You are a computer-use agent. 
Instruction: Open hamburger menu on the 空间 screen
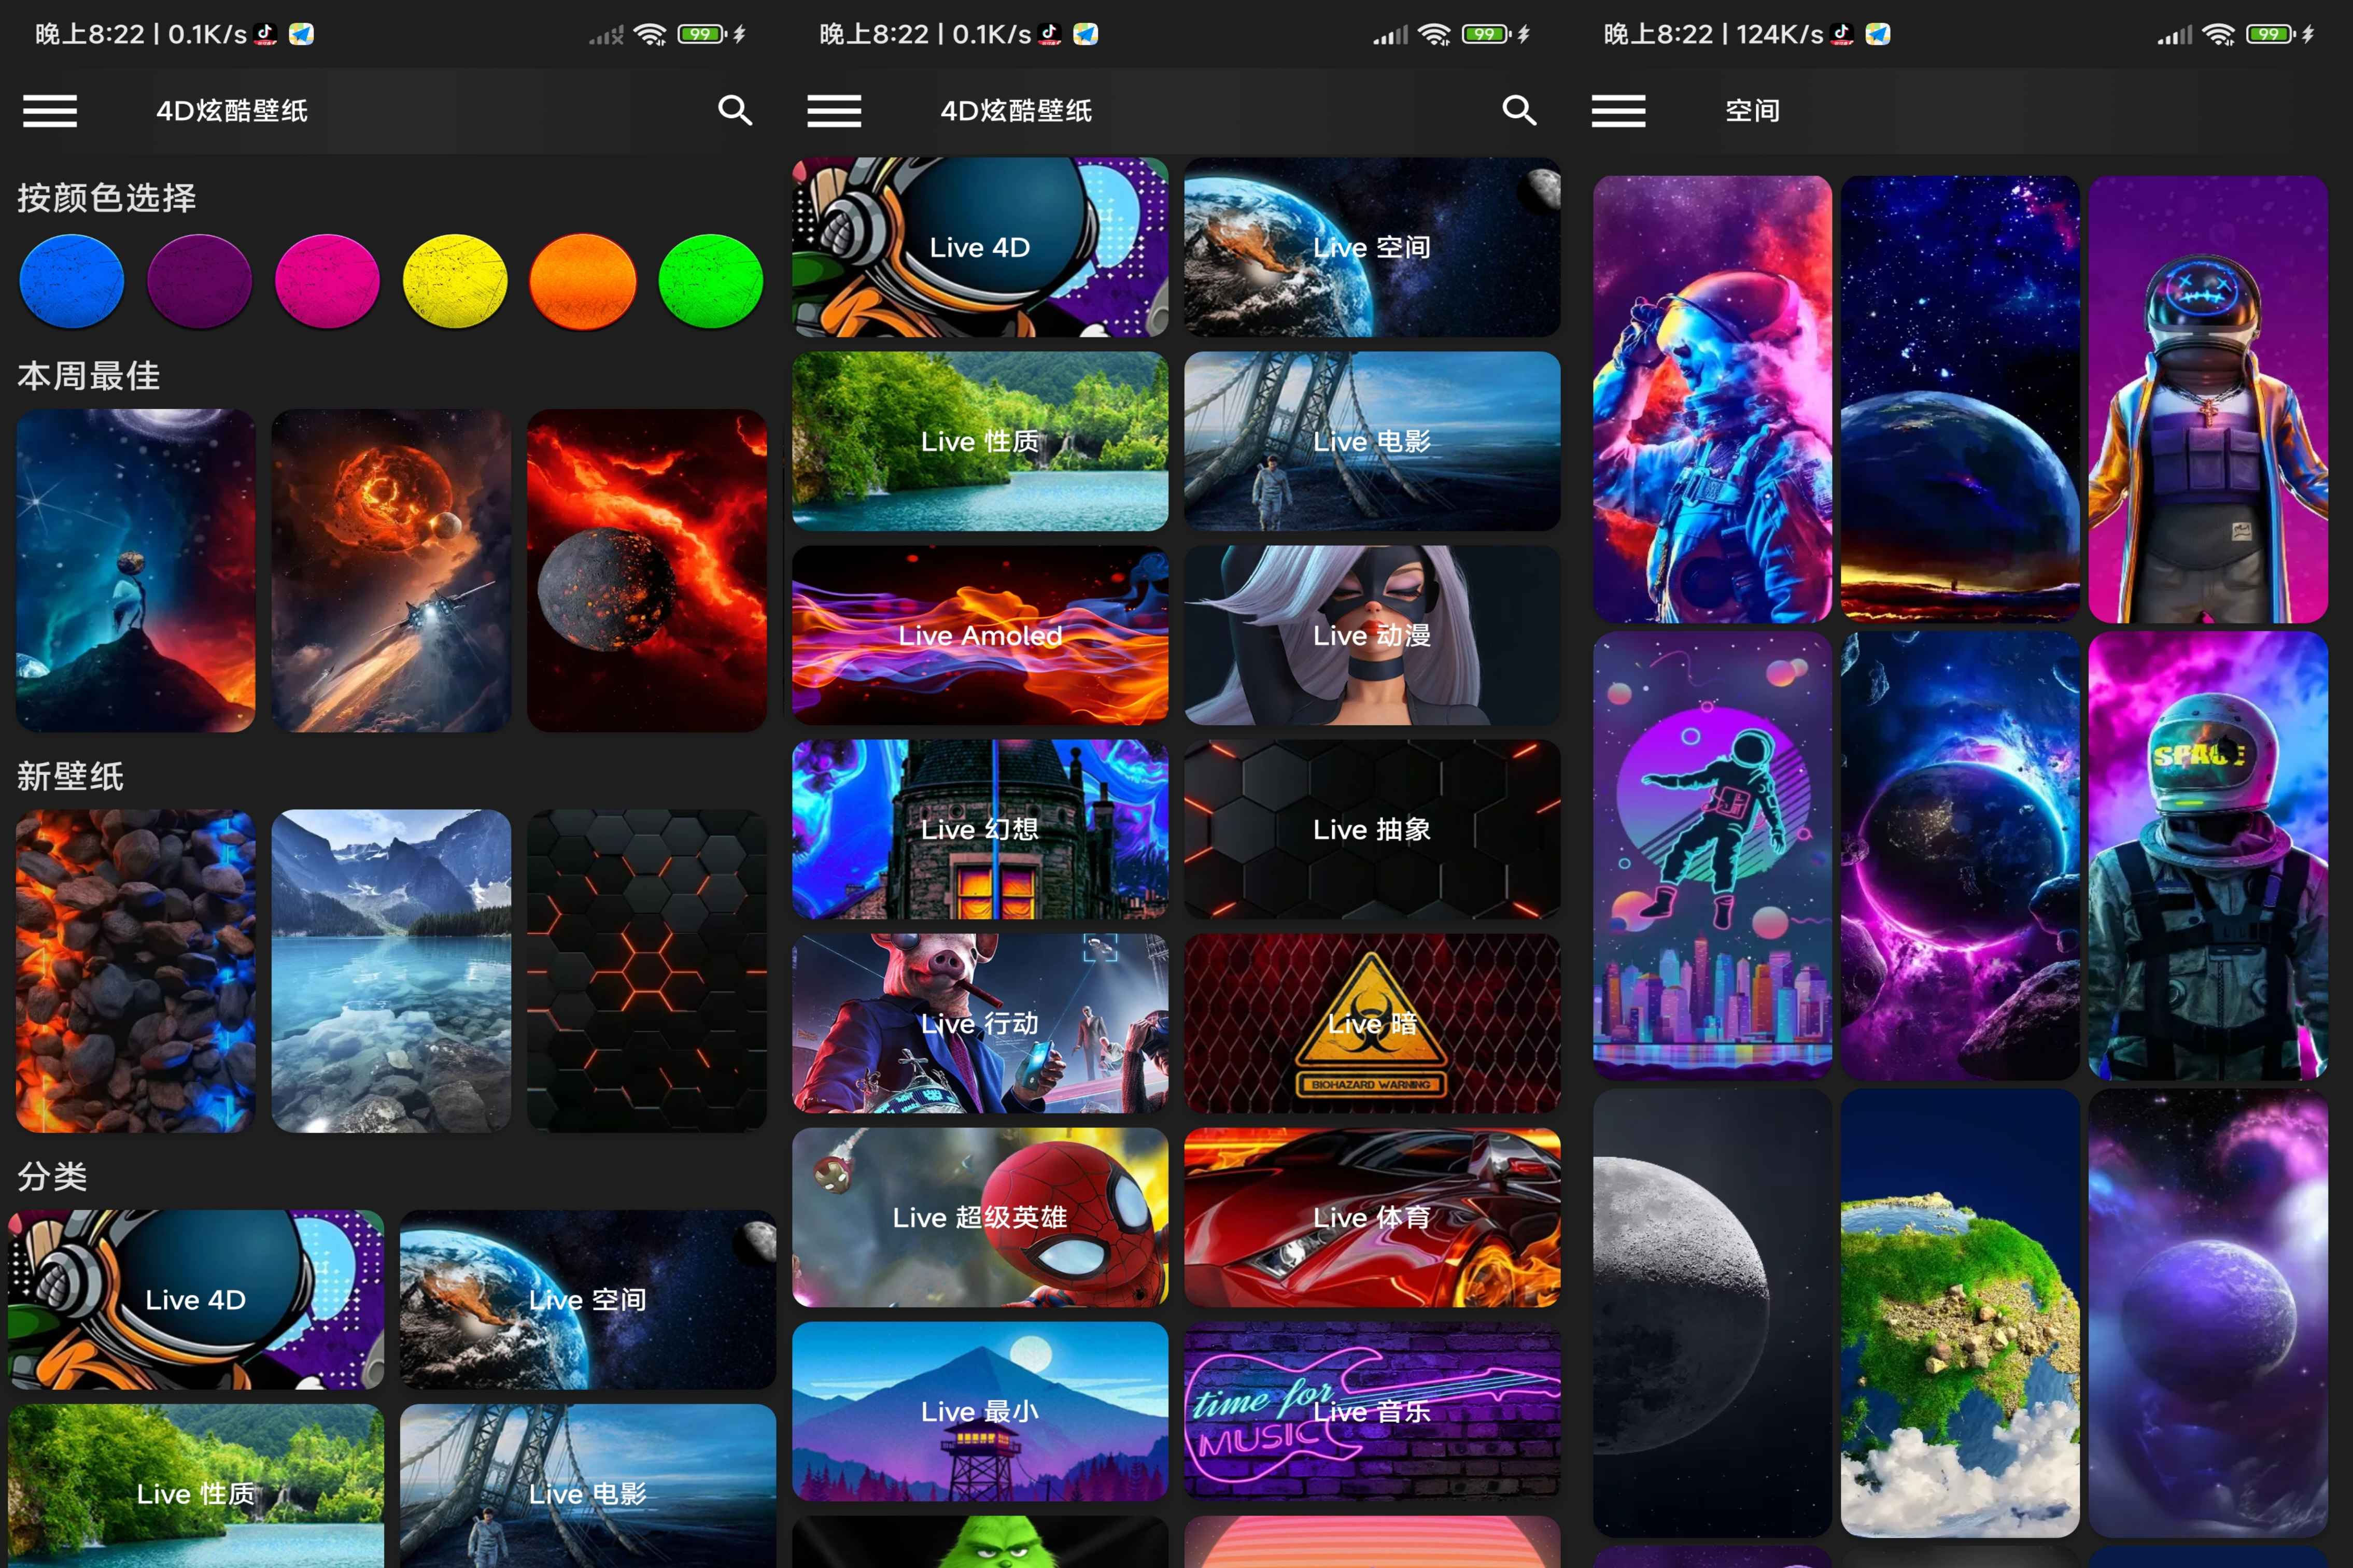[x=1617, y=111]
